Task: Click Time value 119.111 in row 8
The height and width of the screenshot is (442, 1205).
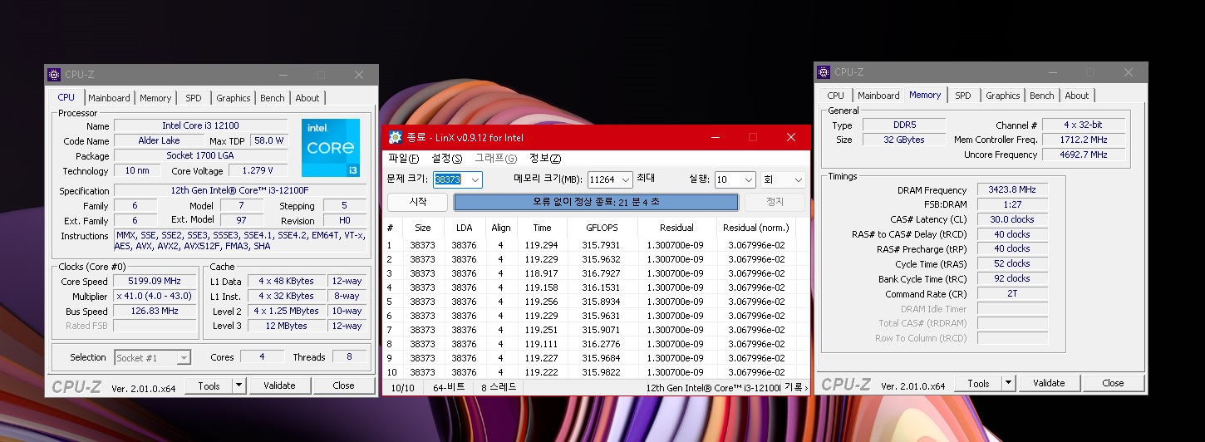Action: [x=542, y=344]
